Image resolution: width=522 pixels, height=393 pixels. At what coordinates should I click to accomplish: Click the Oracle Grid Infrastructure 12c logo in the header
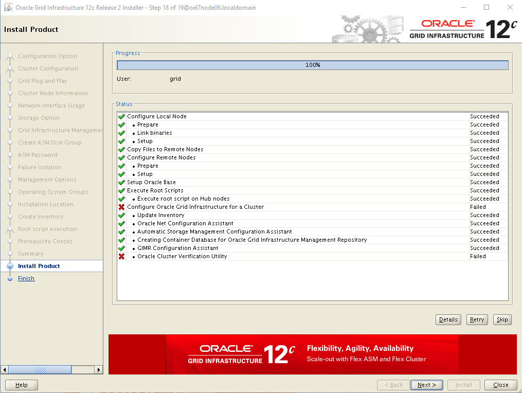pos(463,30)
